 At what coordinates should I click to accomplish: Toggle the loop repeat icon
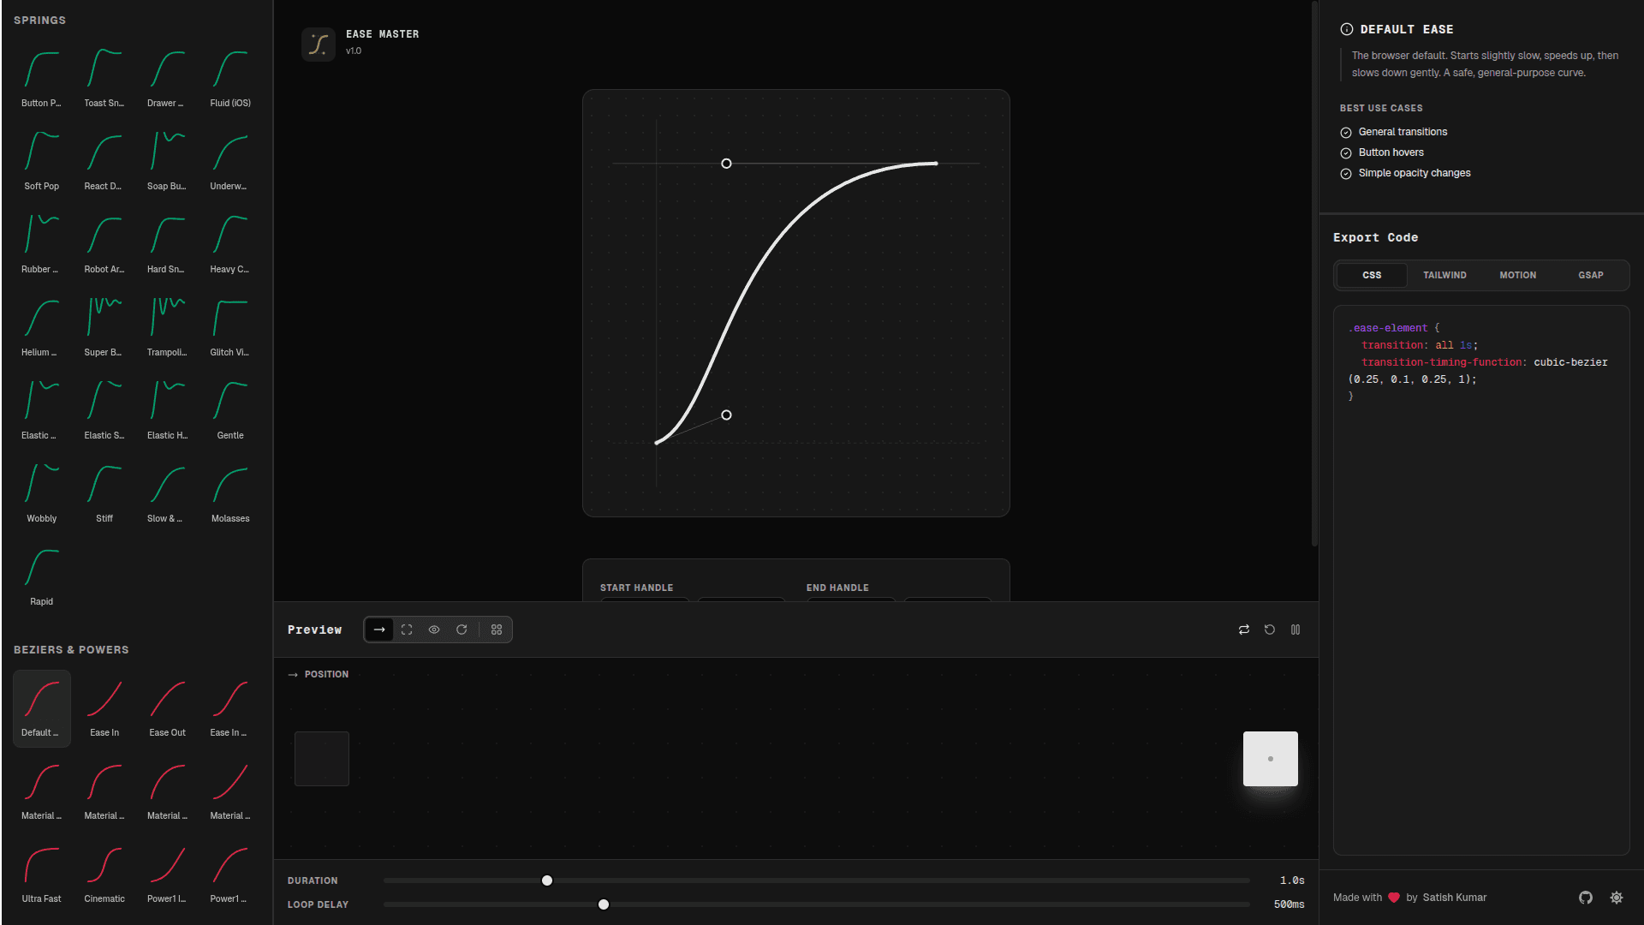pos(1244,630)
